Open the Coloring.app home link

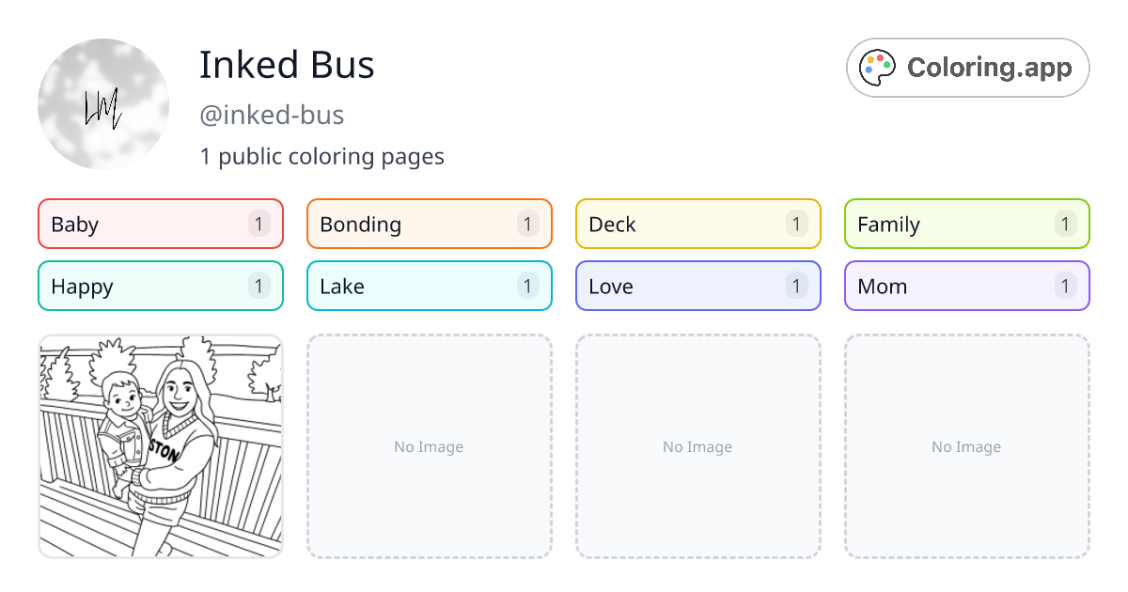click(967, 67)
